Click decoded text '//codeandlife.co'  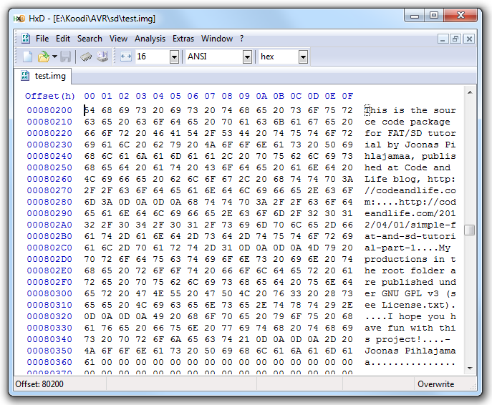pos(410,190)
